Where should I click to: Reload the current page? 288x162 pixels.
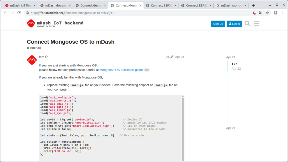(19, 13)
